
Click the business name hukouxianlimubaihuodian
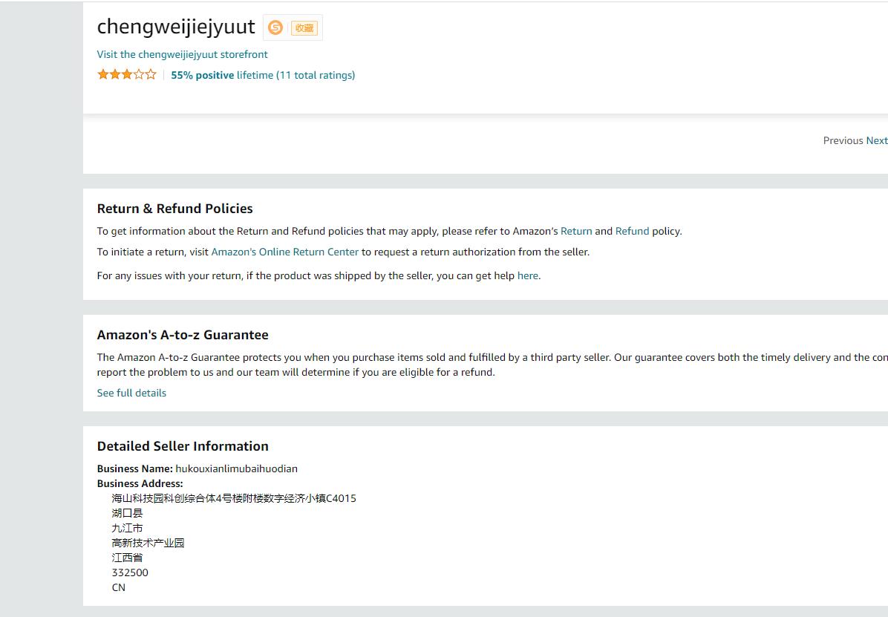point(236,469)
